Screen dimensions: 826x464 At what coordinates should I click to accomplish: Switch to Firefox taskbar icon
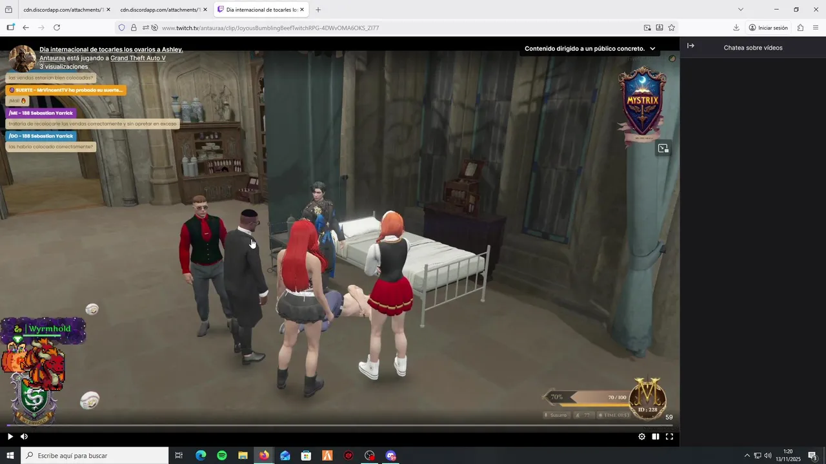(264, 456)
